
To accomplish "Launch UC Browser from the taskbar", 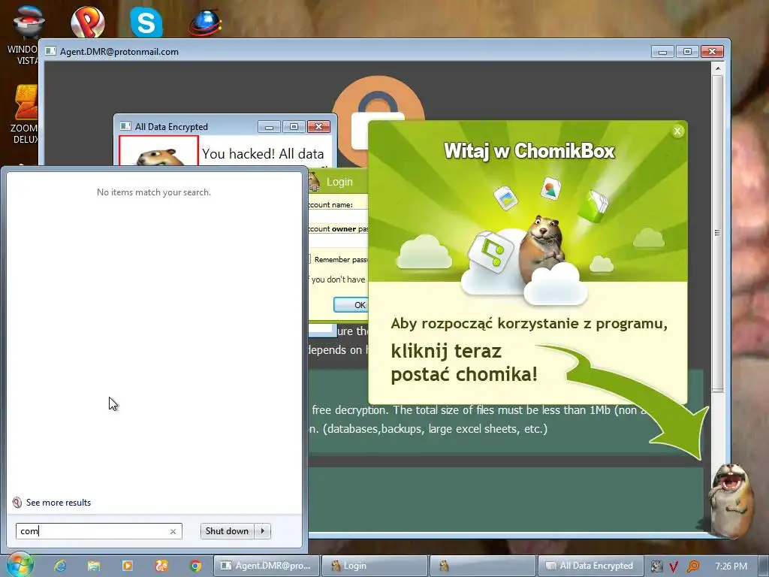I will click(x=161, y=566).
